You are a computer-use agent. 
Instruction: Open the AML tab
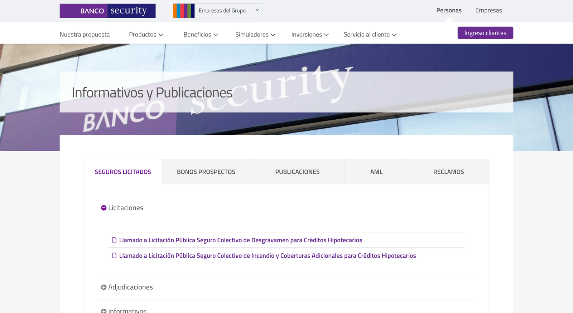376,172
